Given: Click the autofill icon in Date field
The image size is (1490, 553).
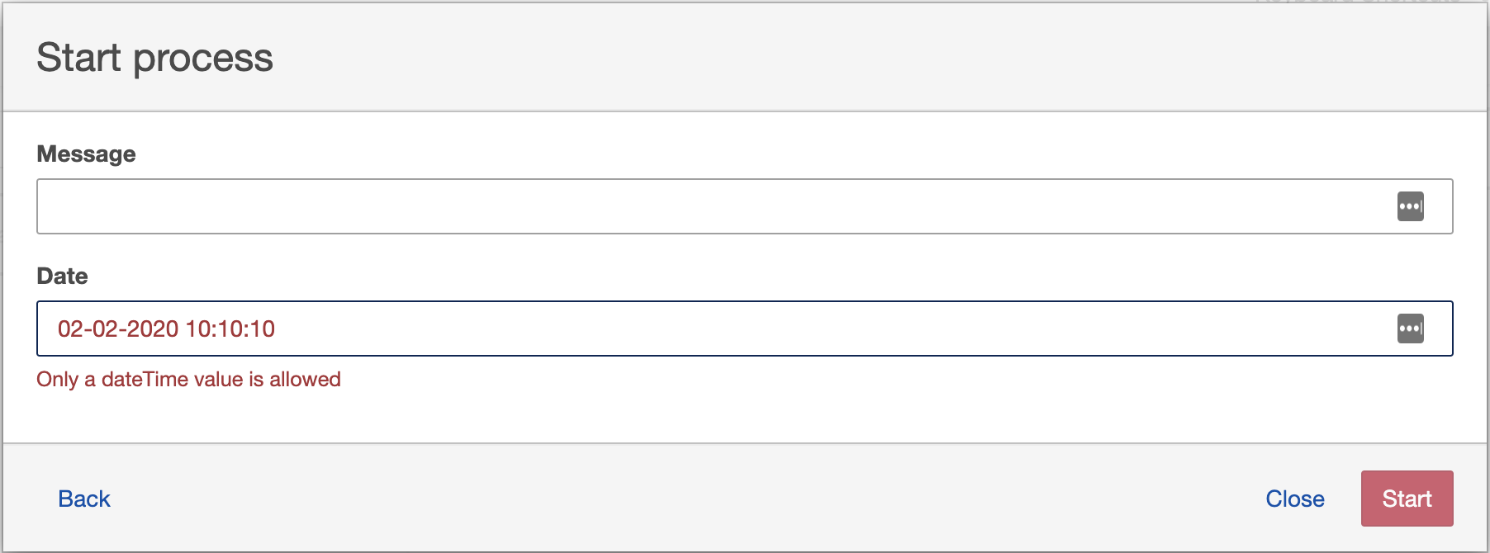Looking at the screenshot, I should coord(1410,328).
